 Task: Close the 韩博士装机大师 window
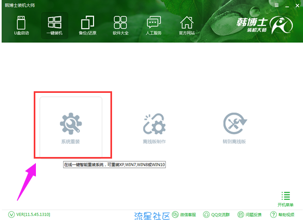point(298,5)
